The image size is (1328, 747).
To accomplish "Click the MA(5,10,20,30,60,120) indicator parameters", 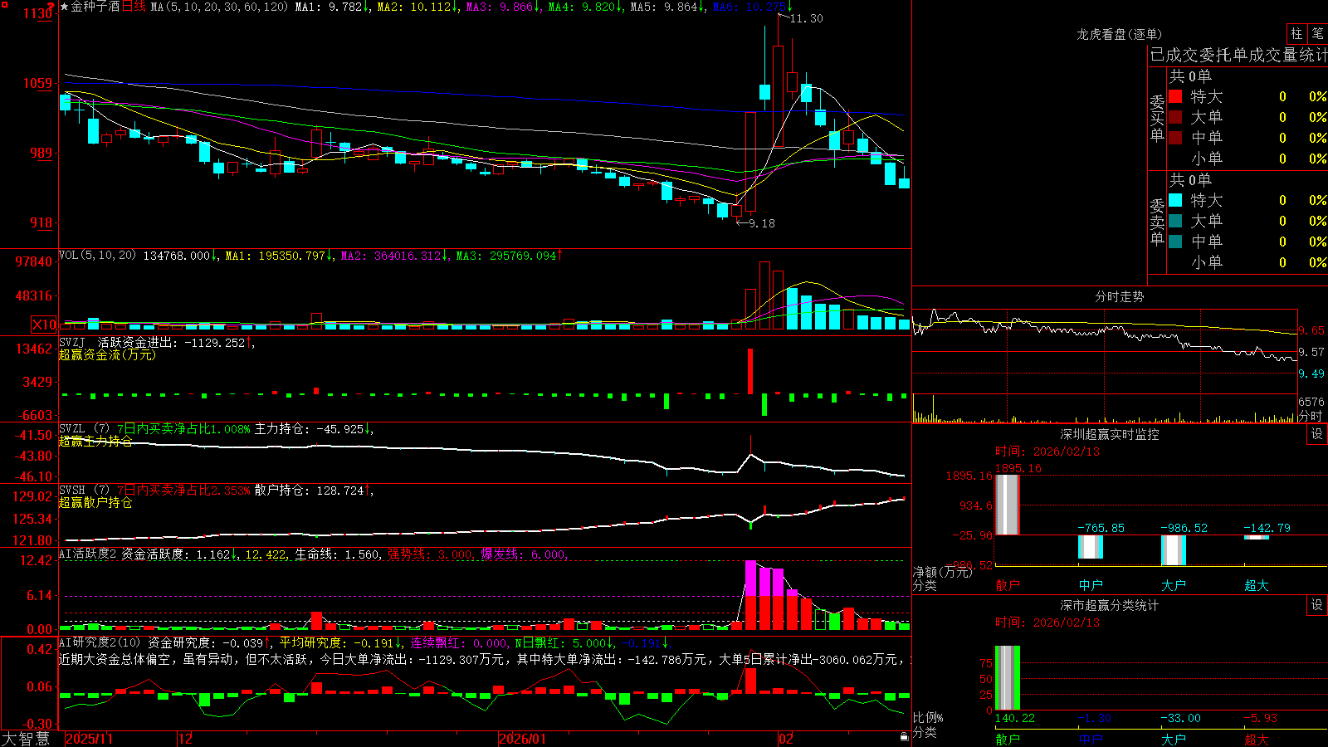I will tap(219, 7).
